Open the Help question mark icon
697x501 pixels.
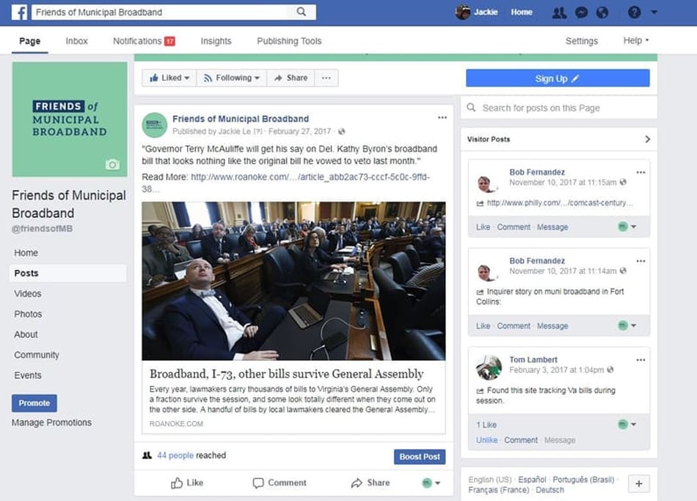(x=635, y=12)
